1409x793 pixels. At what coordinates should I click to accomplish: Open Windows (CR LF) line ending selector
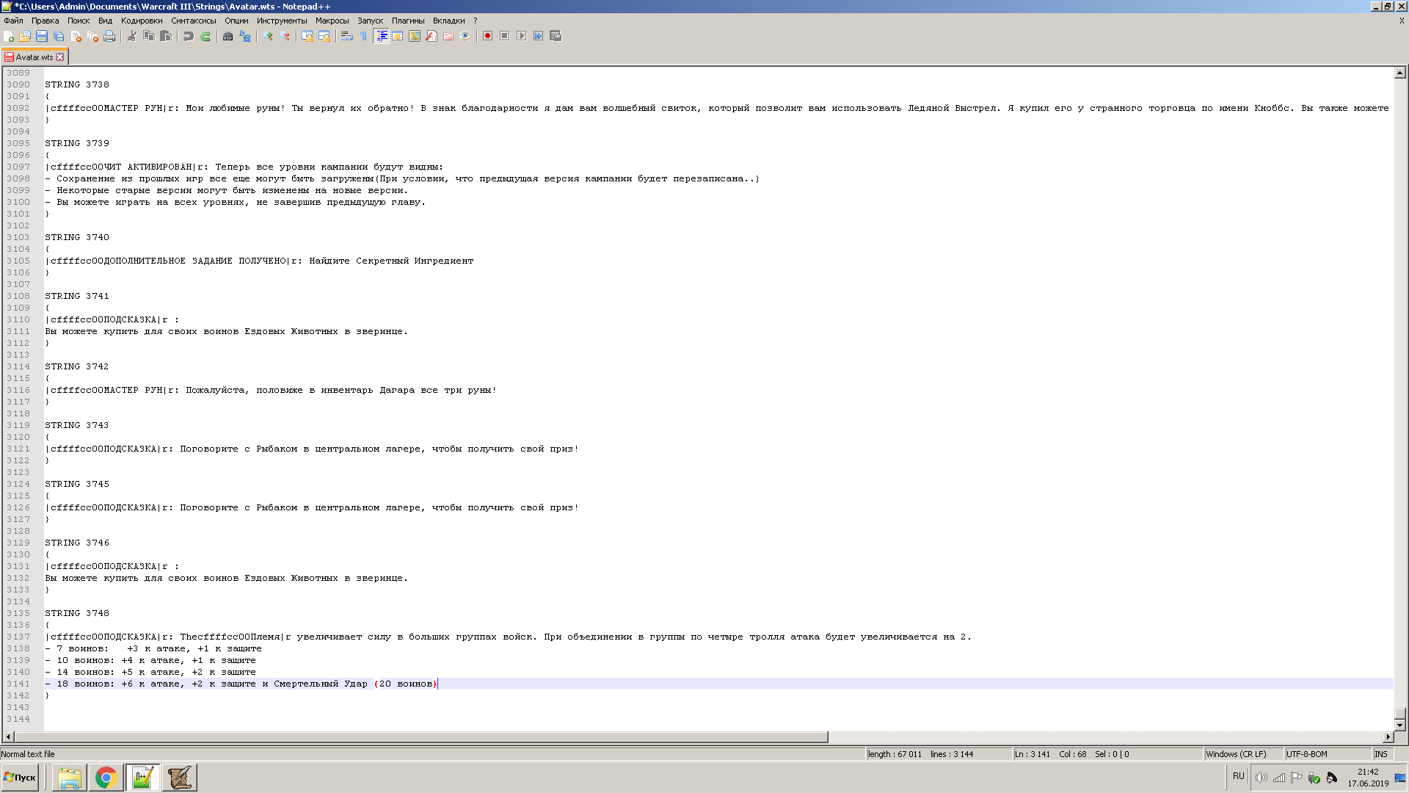[1236, 754]
